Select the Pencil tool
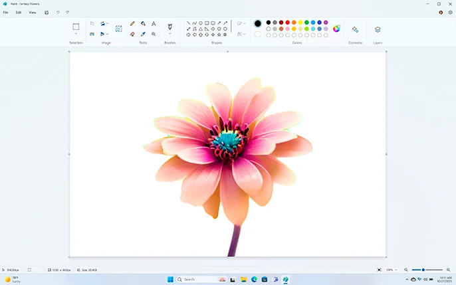 point(132,23)
